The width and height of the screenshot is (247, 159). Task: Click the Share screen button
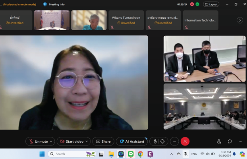[103, 142]
